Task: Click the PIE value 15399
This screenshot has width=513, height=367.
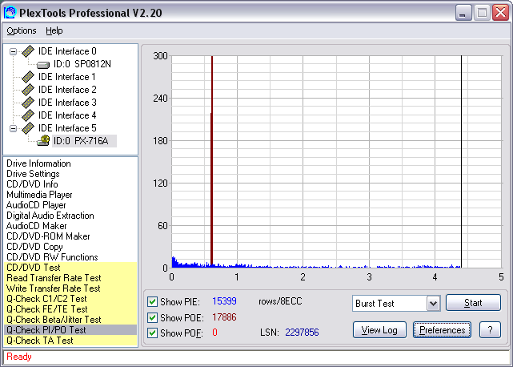Action: [224, 301]
